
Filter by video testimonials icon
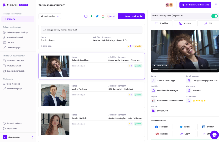click(x=86, y=16)
